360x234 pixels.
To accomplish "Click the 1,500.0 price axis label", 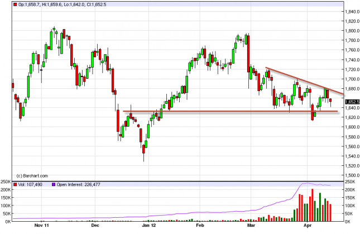I will [x=352, y=175].
